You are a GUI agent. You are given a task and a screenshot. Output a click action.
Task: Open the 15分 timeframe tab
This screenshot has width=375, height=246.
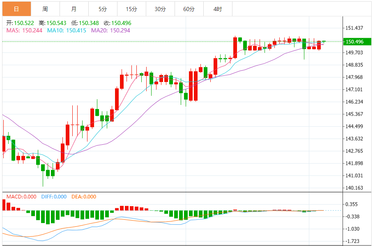pyautogui.click(x=131, y=9)
